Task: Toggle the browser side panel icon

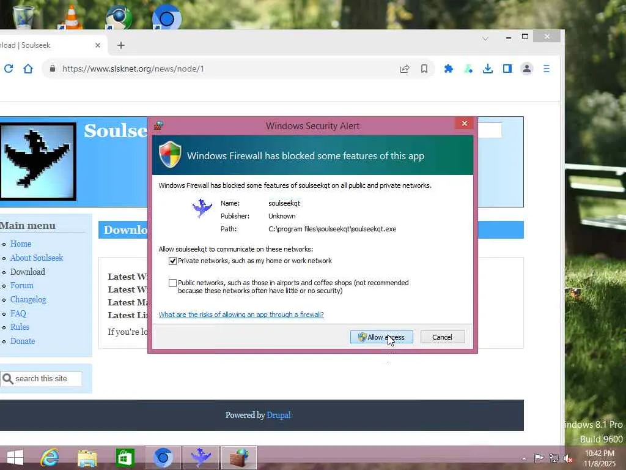Action: pyautogui.click(x=507, y=69)
